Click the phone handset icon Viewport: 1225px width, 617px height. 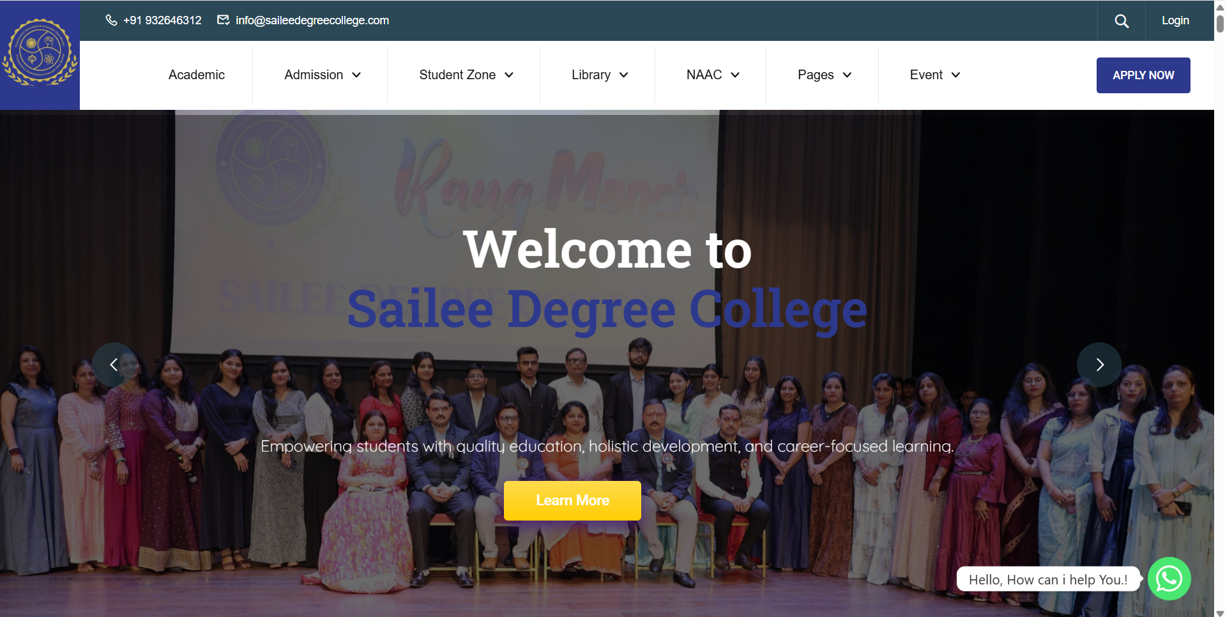[111, 20]
